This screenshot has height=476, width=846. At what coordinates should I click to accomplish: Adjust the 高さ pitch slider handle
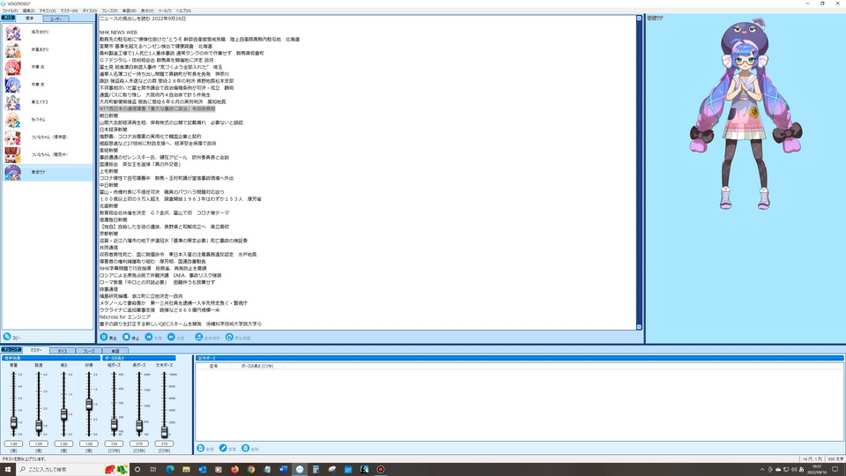tap(63, 414)
